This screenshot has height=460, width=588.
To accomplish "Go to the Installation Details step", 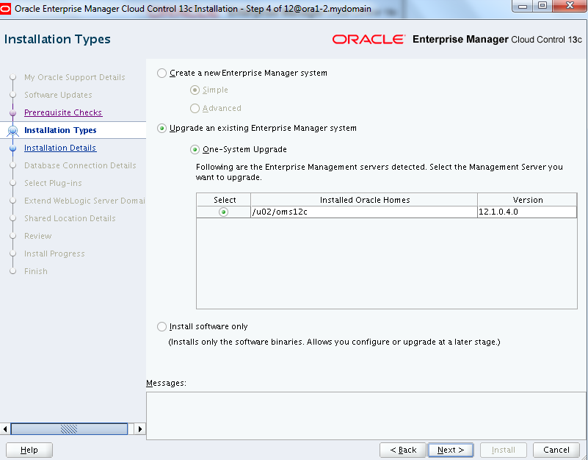I will coord(60,148).
